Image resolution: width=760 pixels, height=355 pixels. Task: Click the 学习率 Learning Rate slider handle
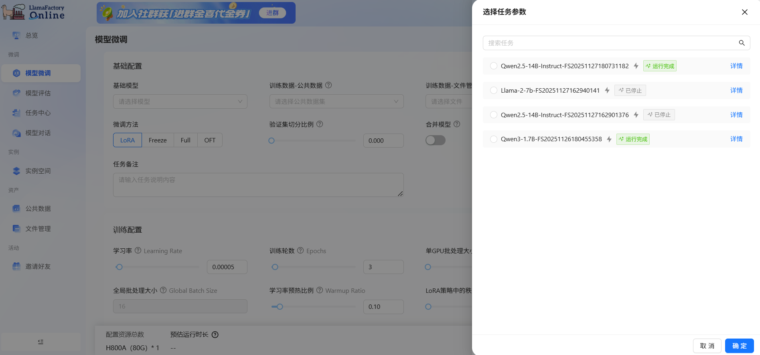tap(119, 267)
